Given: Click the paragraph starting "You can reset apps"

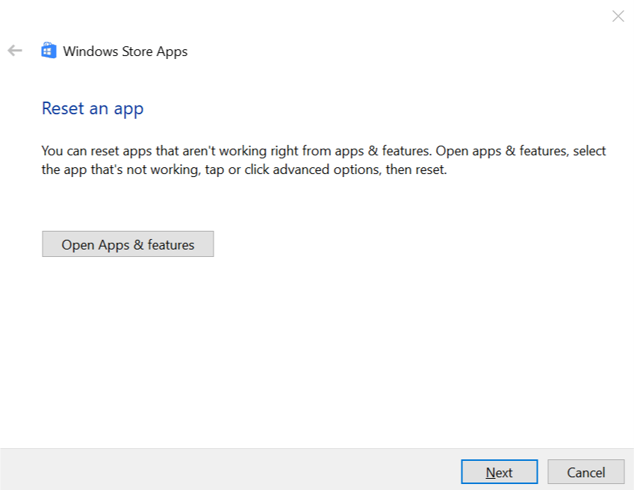Looking at the screenshot, I should [x=323, y=160].
